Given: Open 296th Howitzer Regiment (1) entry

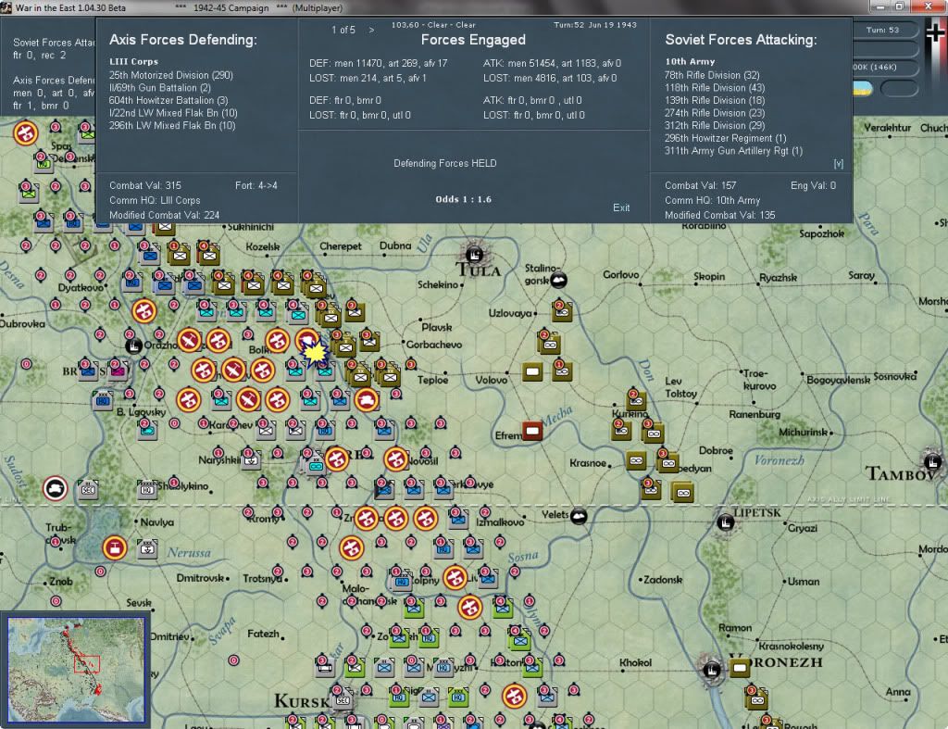Looking at the screenshot, I should point(726,139).
